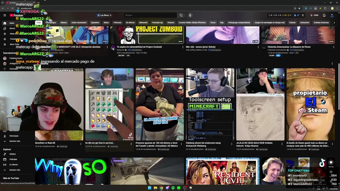Click the install app icon in address bar

[295, 8]
